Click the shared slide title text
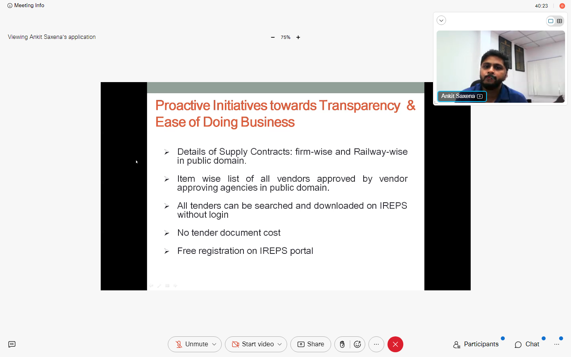The width and height of the screenshot is (571, 357). tap(285, 114)
